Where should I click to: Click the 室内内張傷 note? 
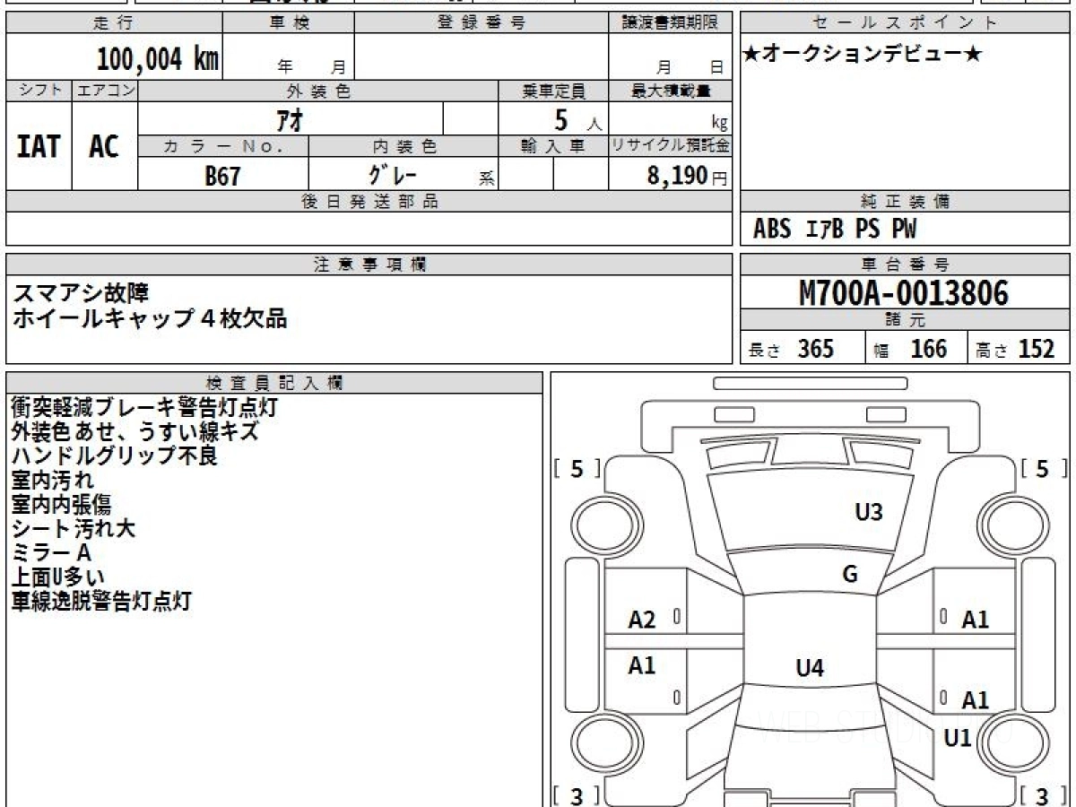pos(61,505)
